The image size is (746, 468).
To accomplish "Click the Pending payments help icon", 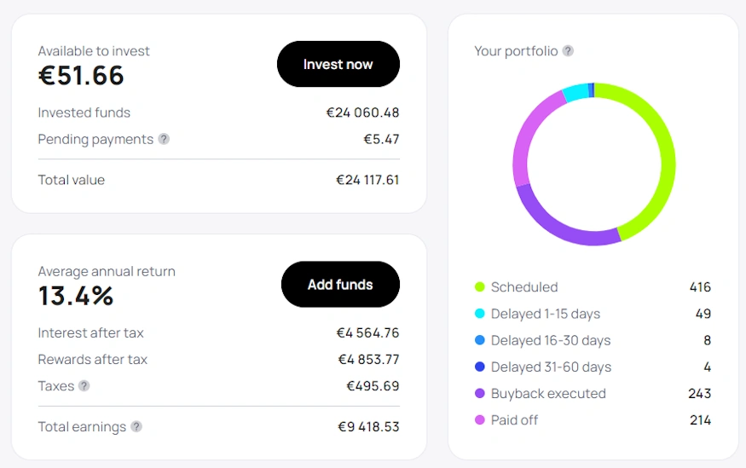I will pyautogui.click(x=164, y=139).
